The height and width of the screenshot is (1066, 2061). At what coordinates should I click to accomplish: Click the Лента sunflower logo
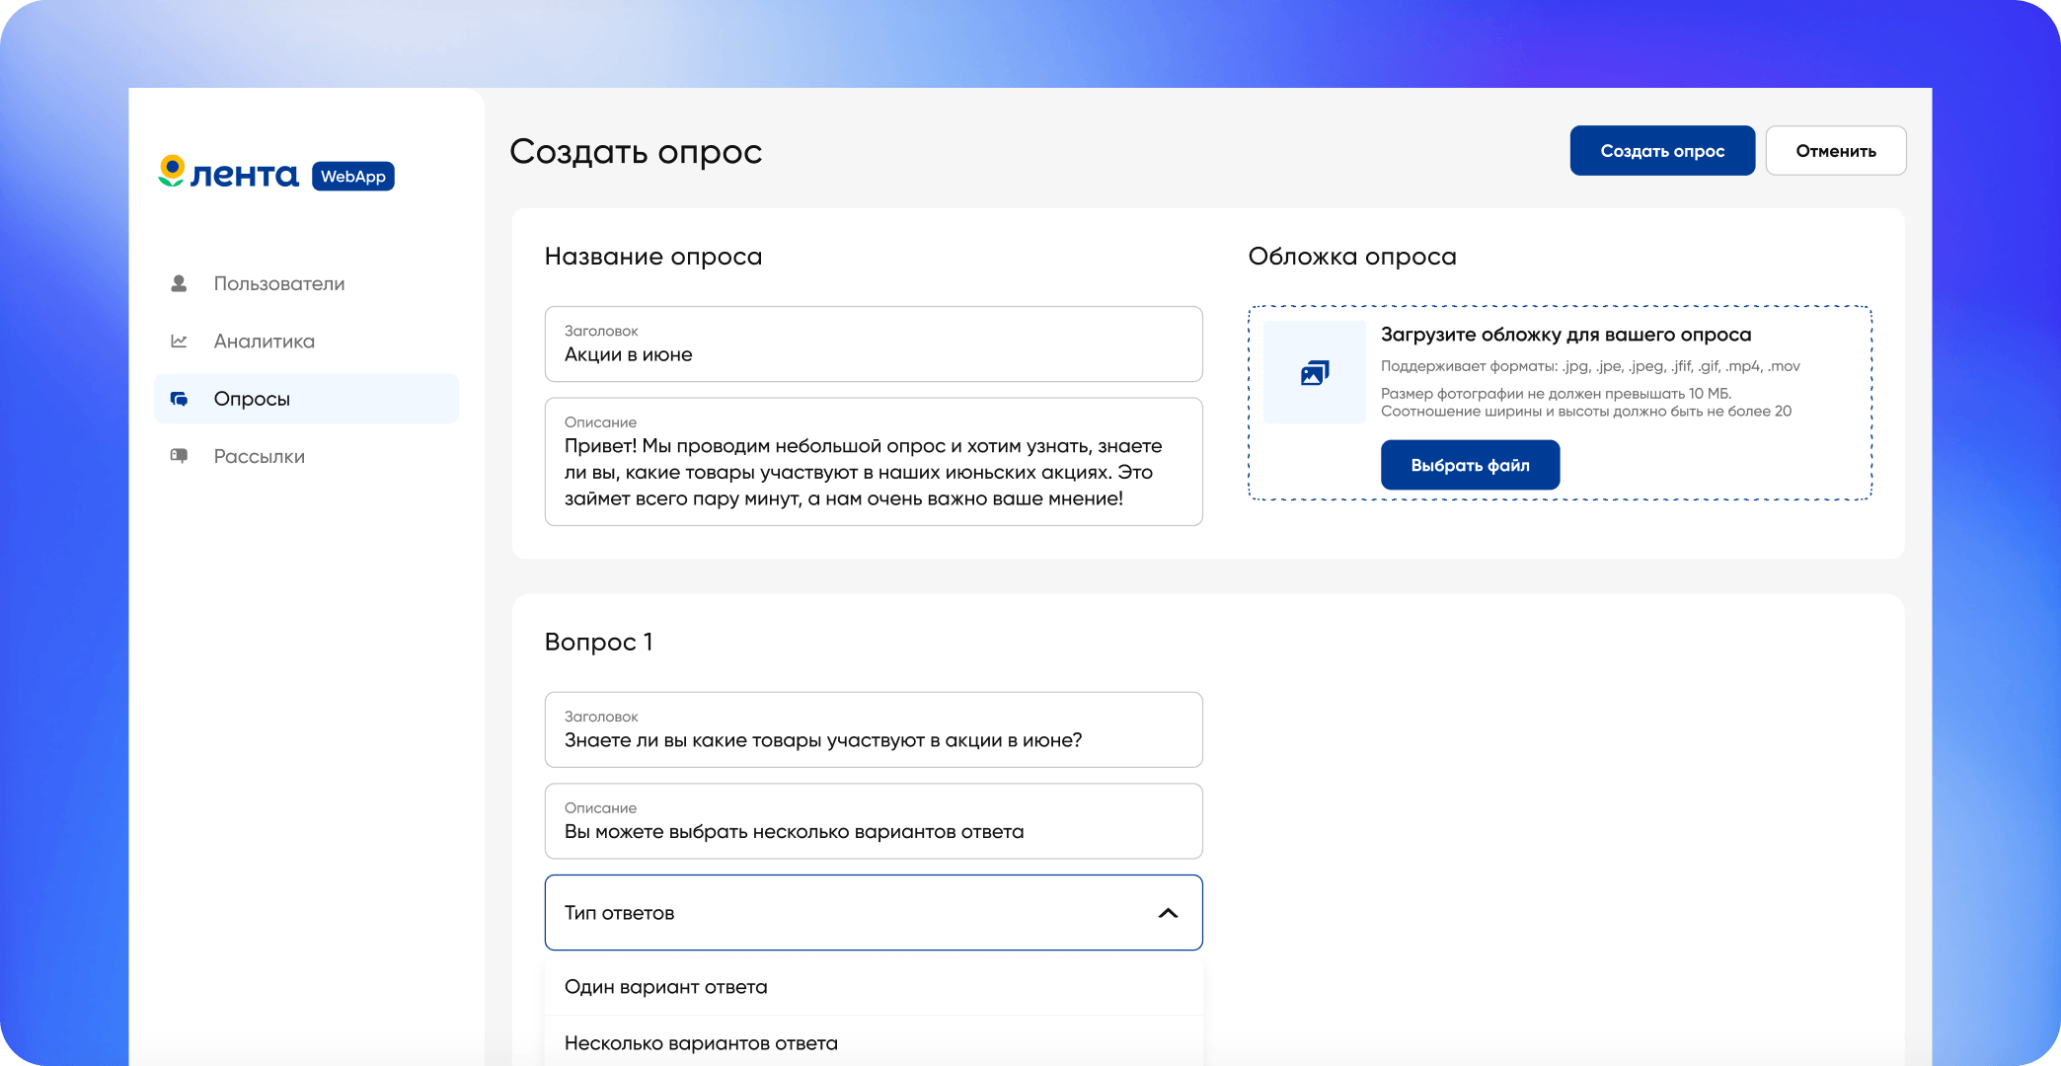click(173, 172)
